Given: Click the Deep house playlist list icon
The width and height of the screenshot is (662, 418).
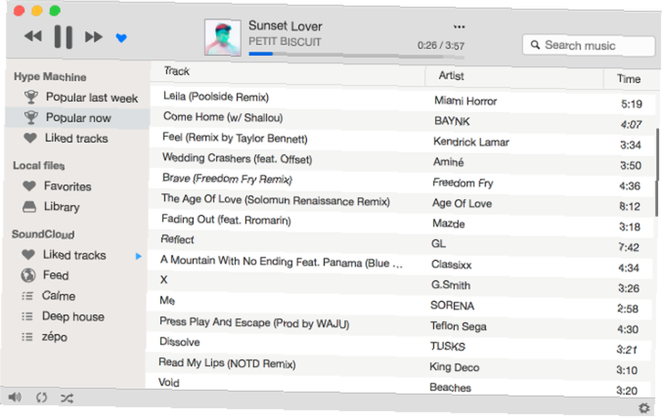Looking at the screenshot, I should (x=27, y=316).
